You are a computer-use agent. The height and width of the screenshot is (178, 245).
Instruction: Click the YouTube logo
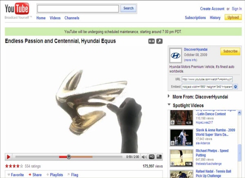pyautogui.click(x=17, y=9)
